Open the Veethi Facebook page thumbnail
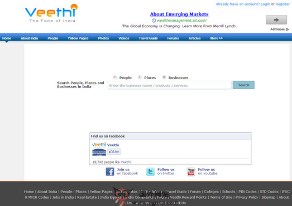This screenshot has width=292, height=206. 99,153
